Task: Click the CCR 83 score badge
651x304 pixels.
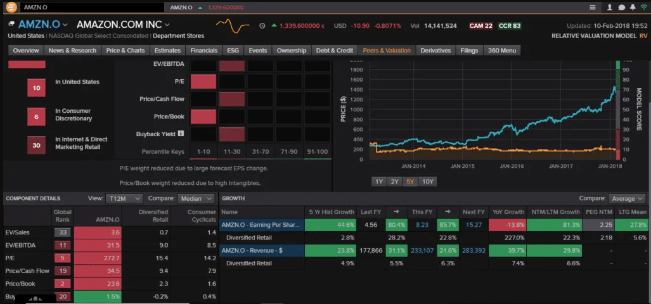Action: point(510,26)
